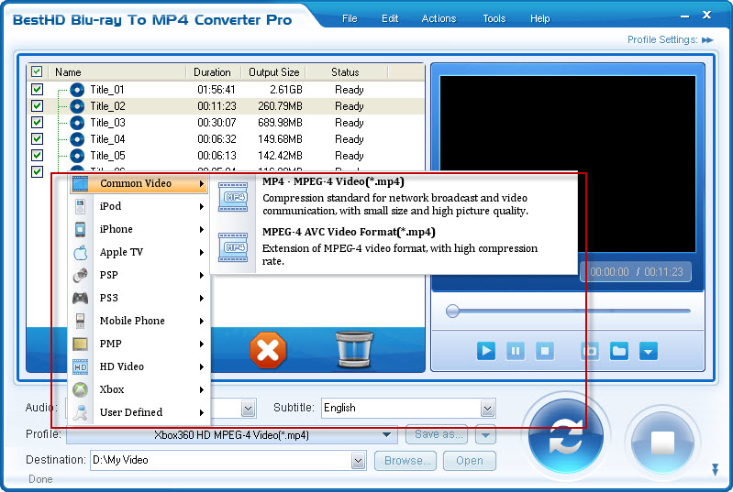Screen dimensions: 733x492
Task: Open the Audio dropdown arrow
Action: pos(249,409)
